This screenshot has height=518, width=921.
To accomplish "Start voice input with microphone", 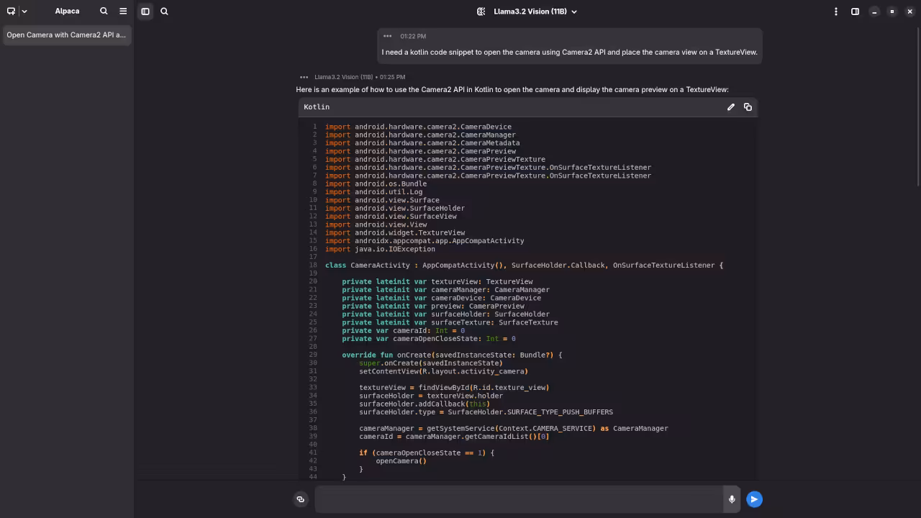I will pos(732,499).
